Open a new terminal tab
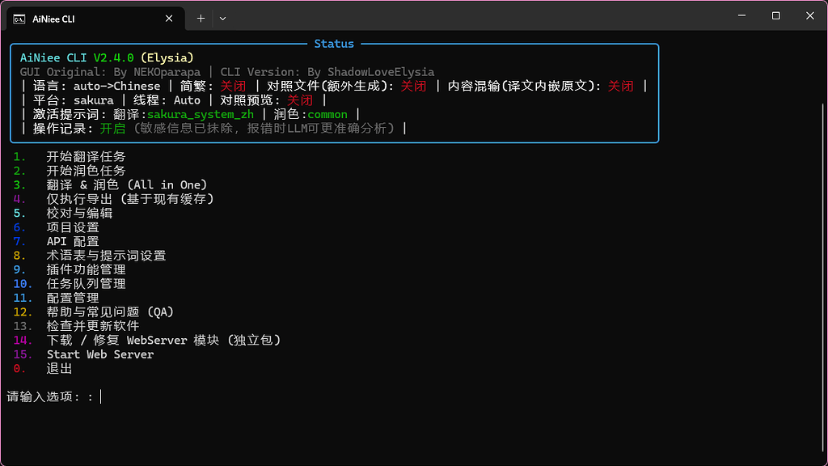The width and height of the screenshot is (828, 466). pos(201,19)
